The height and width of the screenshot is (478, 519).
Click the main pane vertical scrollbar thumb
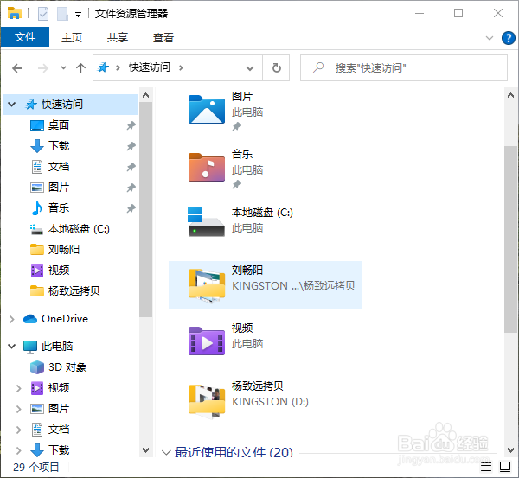(510, 239)
